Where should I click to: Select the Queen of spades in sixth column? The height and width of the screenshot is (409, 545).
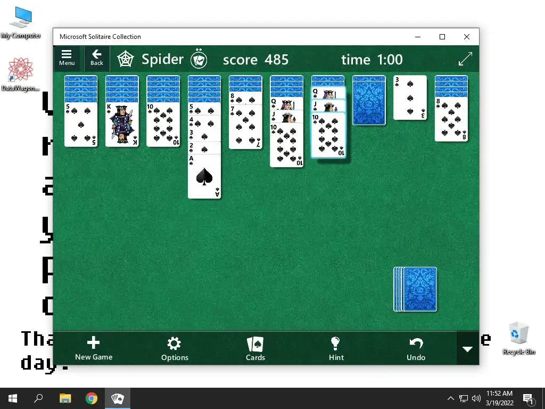tap(287, 104)
